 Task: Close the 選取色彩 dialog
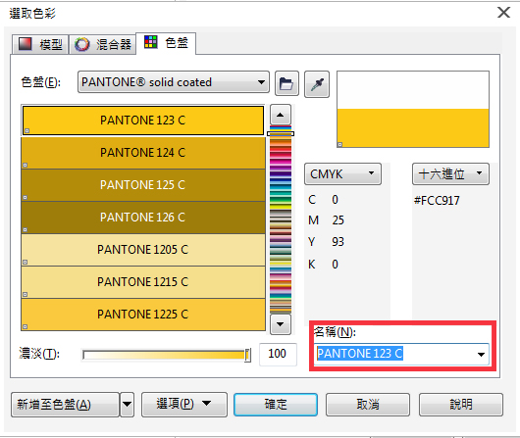coord(503,13)
